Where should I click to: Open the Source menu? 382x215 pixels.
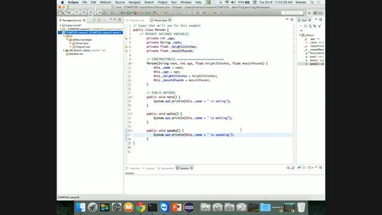pos(120,2)
